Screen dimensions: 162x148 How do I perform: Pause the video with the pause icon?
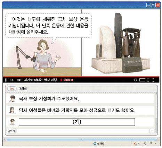6,80
